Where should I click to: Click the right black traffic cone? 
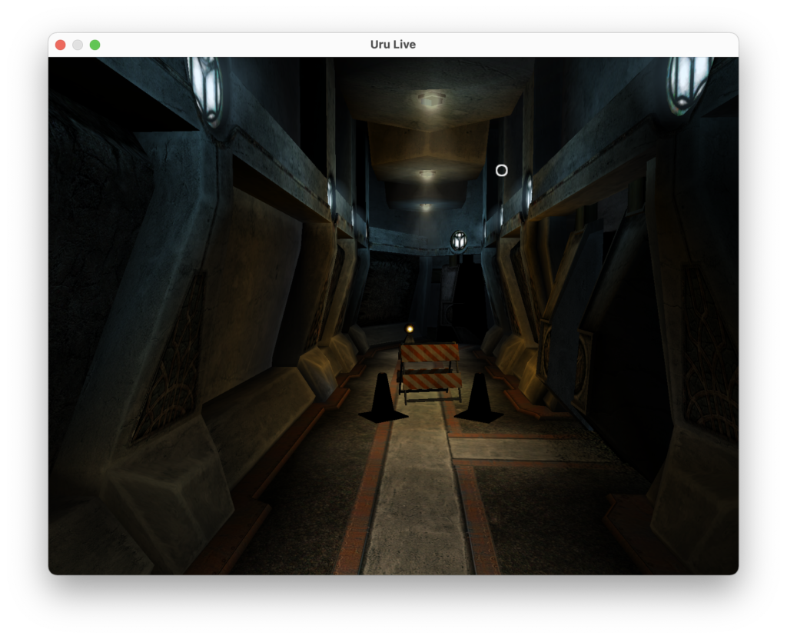[479, 398]
